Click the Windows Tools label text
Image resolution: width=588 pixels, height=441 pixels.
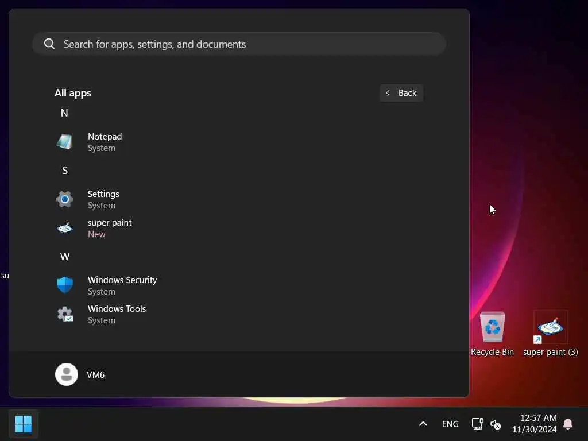[117, 308]
